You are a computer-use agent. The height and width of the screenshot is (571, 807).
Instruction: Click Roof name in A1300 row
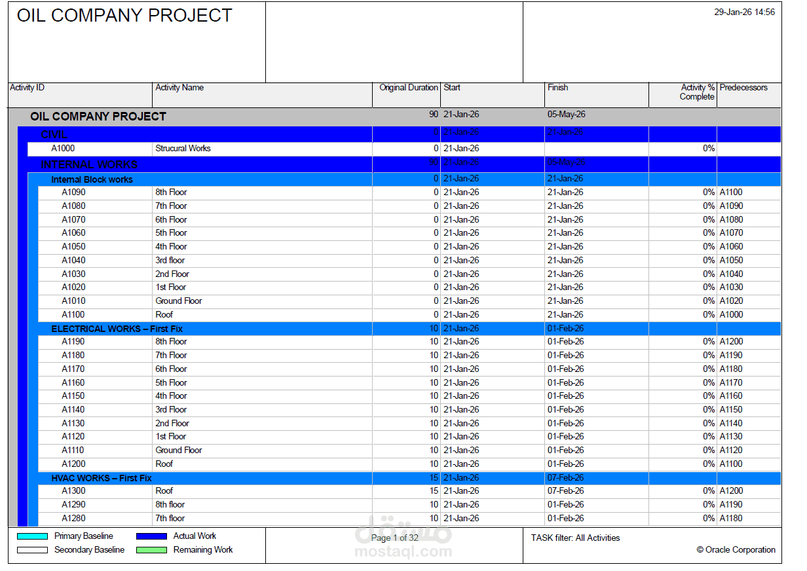164,491
